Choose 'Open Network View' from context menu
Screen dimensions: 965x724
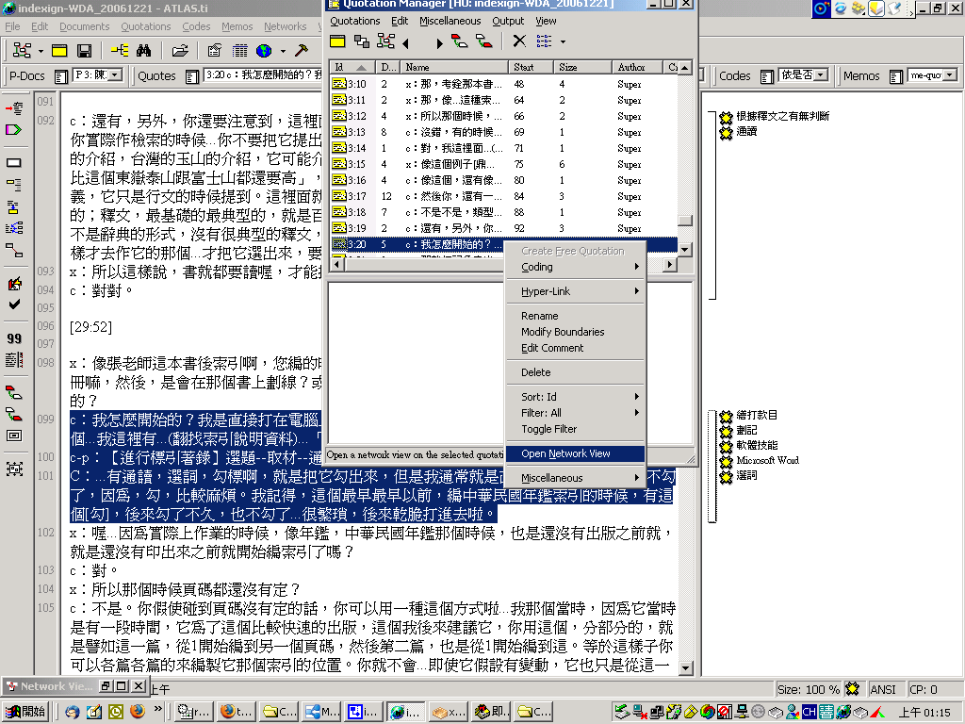tap(575, 453)
